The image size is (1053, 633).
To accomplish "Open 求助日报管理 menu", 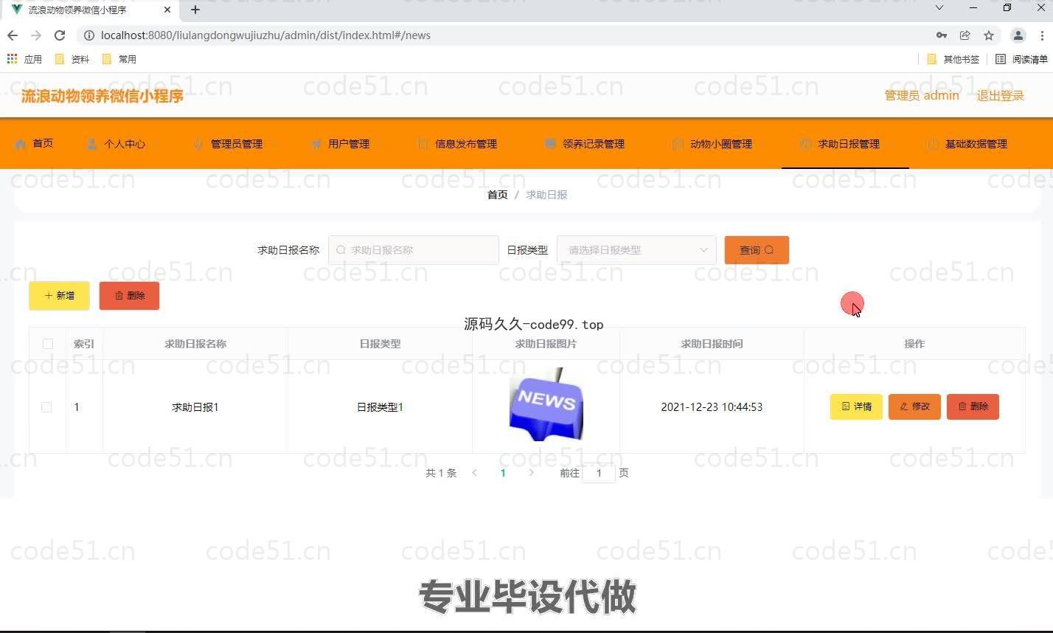I will (845, 144).
